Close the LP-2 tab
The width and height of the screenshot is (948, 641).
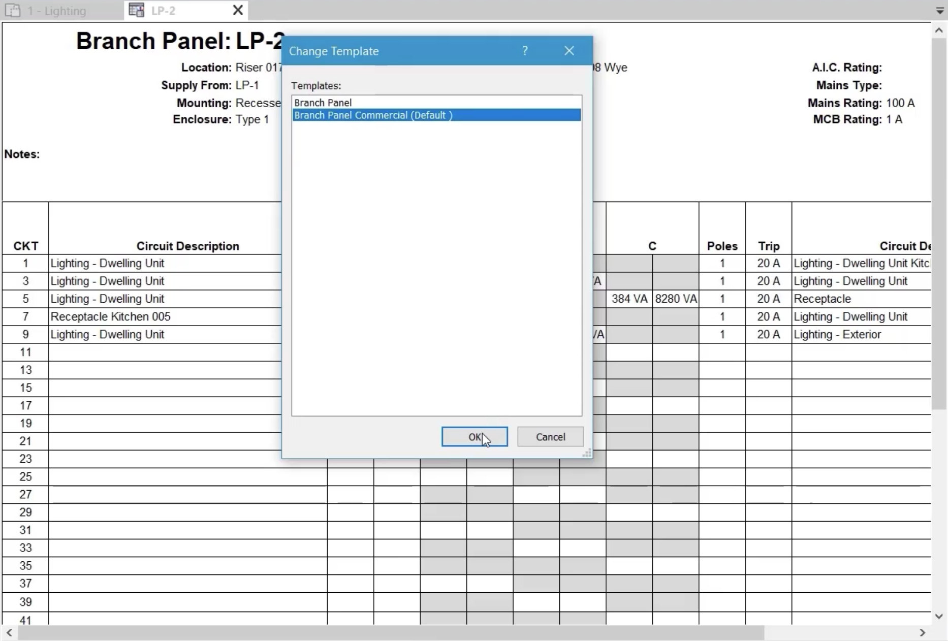(237, 10)
